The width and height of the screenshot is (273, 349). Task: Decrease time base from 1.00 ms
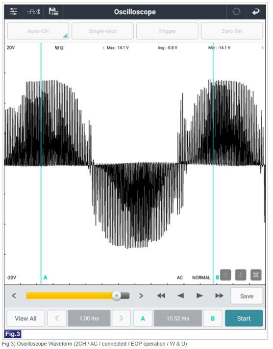[57, 318]
